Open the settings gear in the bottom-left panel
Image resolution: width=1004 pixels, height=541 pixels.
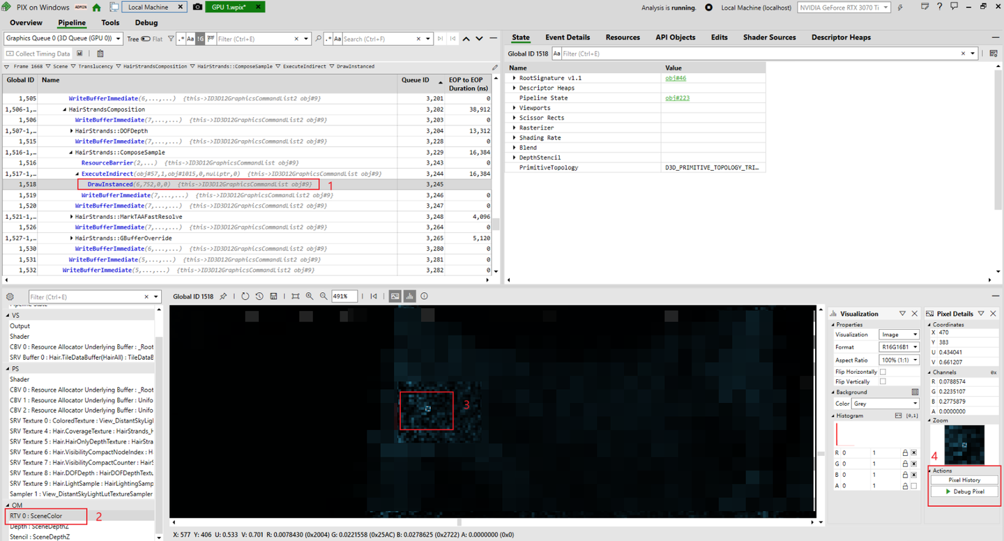coord(10,296)
